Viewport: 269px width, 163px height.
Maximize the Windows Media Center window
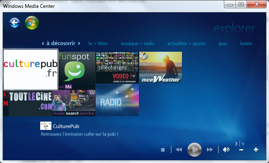click(241, 5)
